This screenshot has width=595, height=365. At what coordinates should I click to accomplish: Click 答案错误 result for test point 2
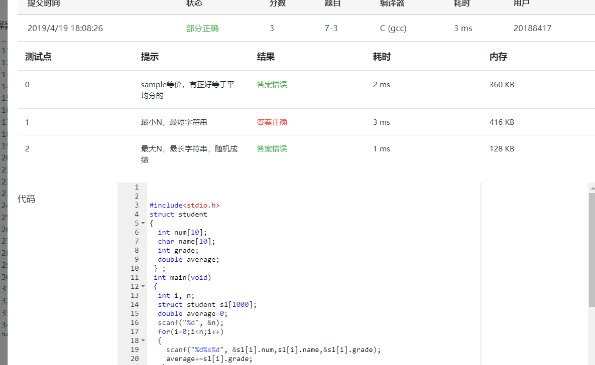point(272,148)
